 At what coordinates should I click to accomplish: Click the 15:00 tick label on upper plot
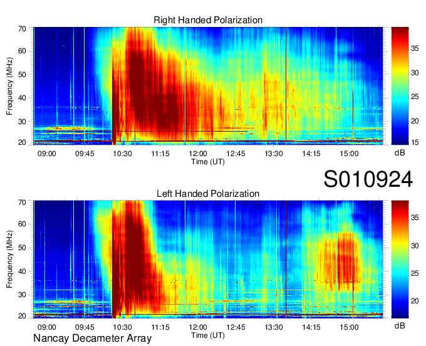[x=349, y=154]
